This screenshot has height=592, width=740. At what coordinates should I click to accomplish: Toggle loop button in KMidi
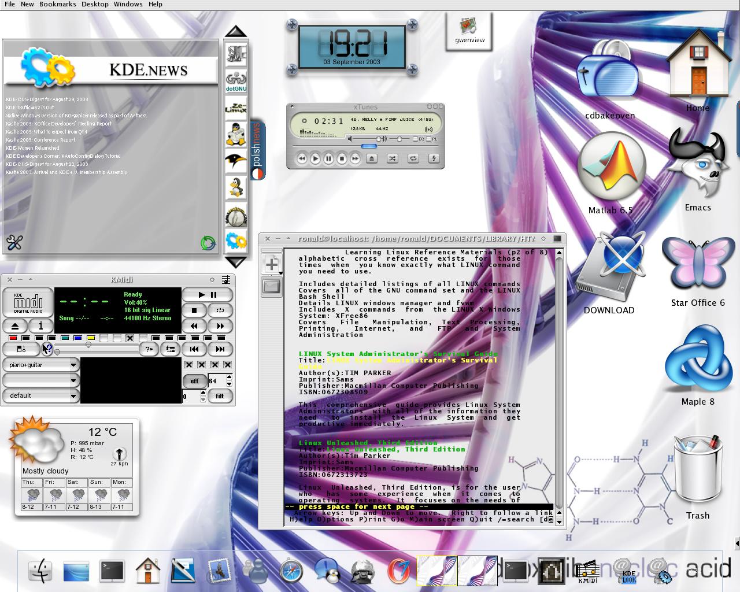220,310
